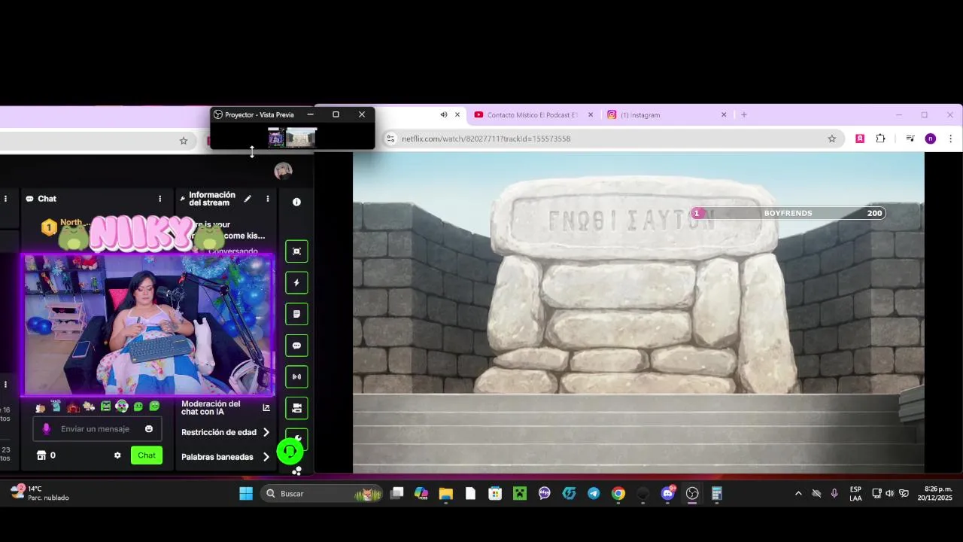The height and width of the screenshot is (542, 963).
Task: Click the Netflix video playback area
Action: click(x=638, y=312)
